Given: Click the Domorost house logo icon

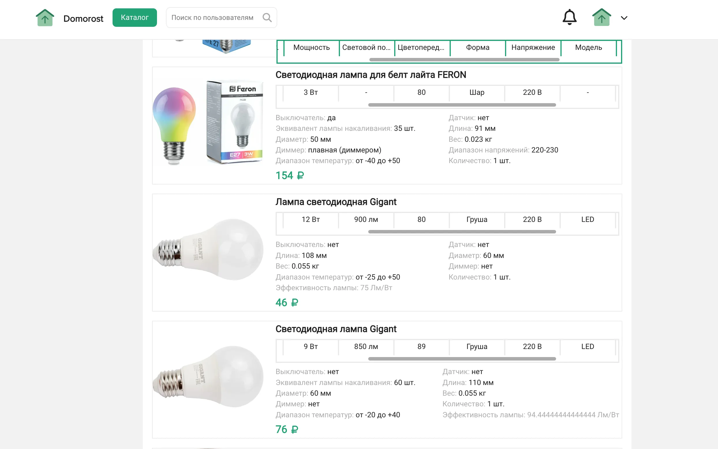Looking at the screenshot, I should [45, 18].
